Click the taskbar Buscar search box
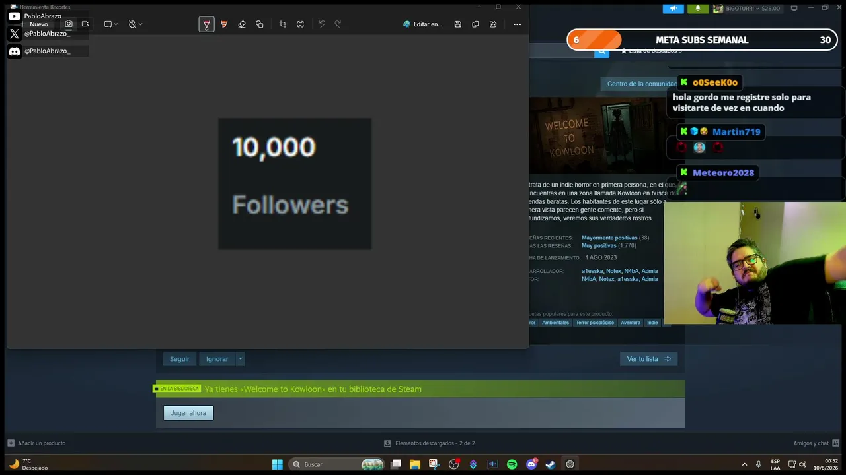 [337, 464]
